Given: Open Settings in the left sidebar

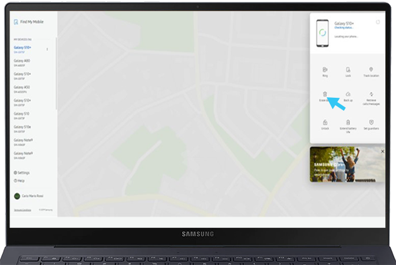Looking at the screenshot, I should [x=22, y=173].
